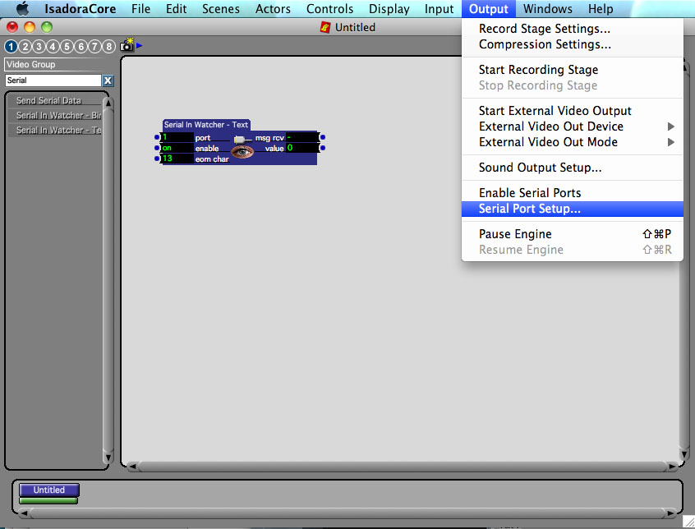Click the port value 1 field
This screenshot has width=695, height=529.
coord(177,137)
